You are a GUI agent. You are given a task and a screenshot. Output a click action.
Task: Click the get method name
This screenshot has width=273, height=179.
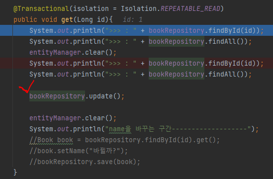[x=67, y=19]
